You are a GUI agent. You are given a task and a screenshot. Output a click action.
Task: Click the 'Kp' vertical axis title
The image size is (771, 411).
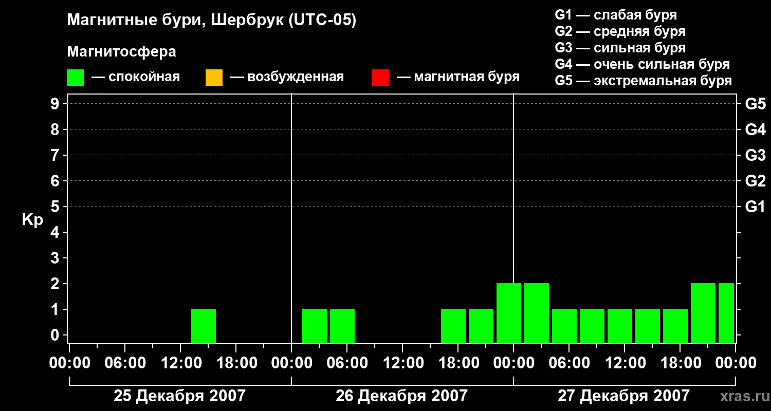point(32,219)
